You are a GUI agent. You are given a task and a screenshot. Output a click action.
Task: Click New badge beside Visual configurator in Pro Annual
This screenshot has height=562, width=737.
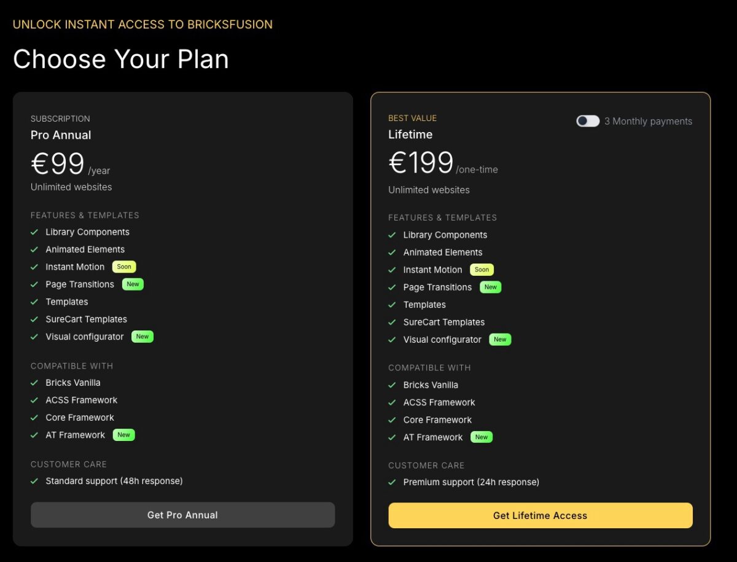pyautogui.click(x=142, y=337)
